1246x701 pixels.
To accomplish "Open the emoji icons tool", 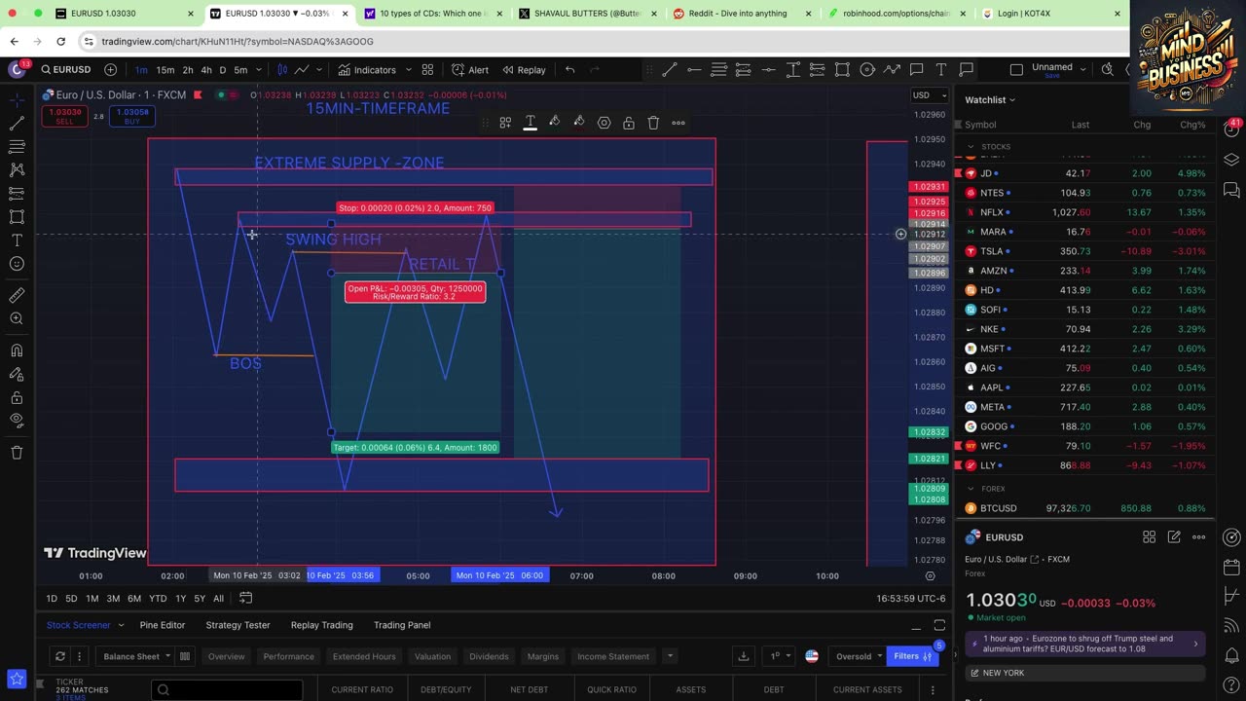I will tap(17, 264).
